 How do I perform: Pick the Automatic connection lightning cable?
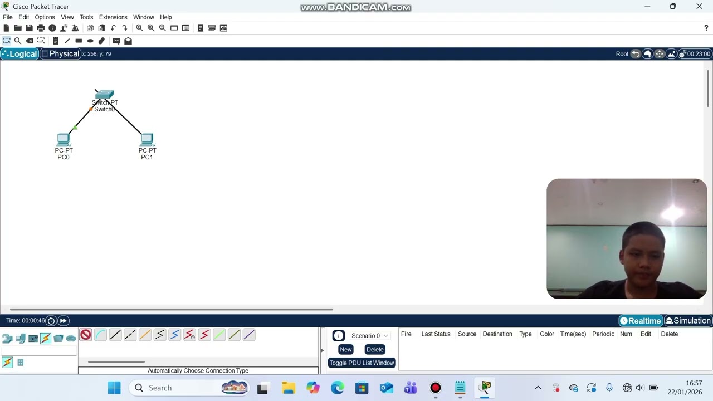(85, 335)
